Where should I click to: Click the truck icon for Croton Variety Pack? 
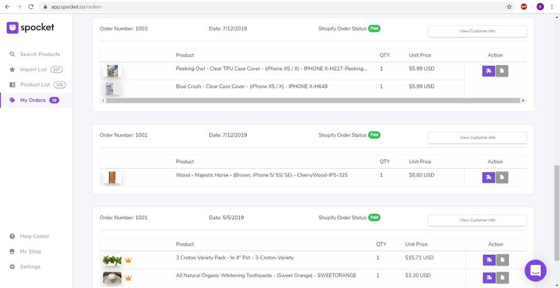coord(488,260)
